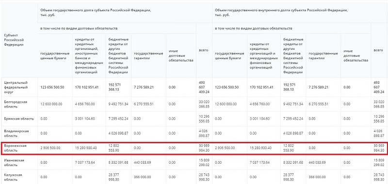Select Ivanovo's 440 033.69 in internal debt section
388x184 pixels.
point(317,163)
